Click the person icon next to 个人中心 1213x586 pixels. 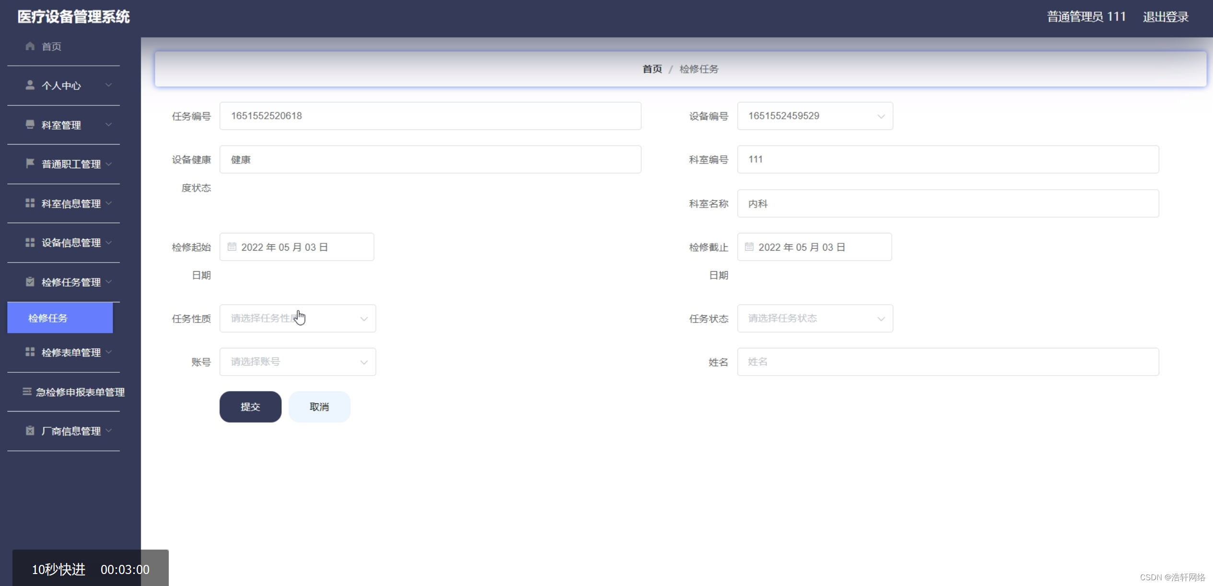click(29, 85)
